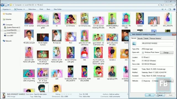Switch to General tab in Properties
Image resolution: width=177 pixels, height=99 pixels.
(x=134, y=38)
